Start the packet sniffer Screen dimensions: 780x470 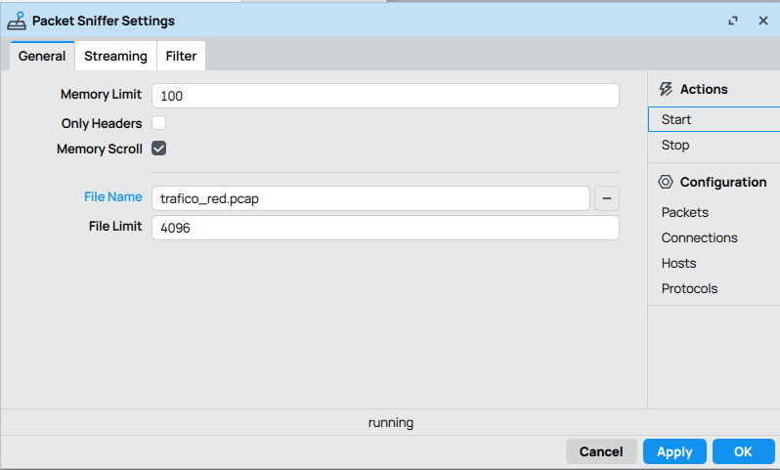tap(676, 119)
